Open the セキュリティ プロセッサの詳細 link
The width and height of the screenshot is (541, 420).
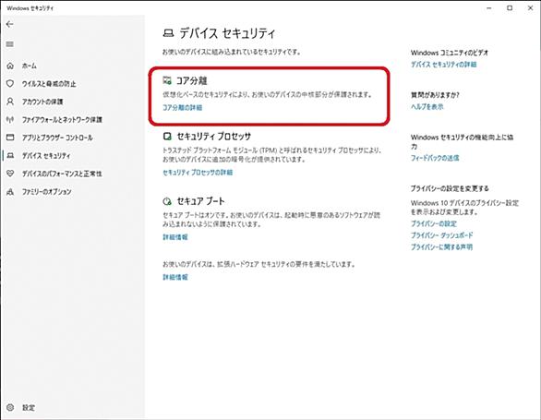pyautogui.click(x=198, y=173)
